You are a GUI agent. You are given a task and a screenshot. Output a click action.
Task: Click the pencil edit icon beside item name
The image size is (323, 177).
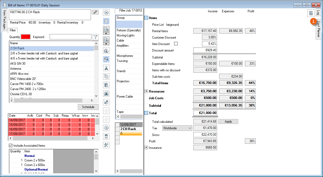point(95,12)
